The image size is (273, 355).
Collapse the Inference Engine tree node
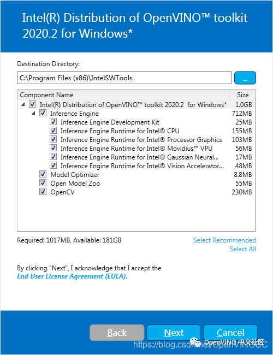pos(33,113)
